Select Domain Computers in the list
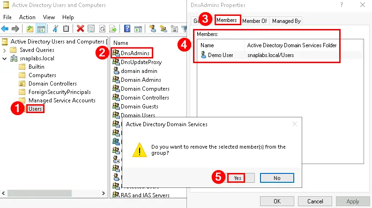Image resolution: width=372 pixels, height=208 pixels. tap(145, 89)
